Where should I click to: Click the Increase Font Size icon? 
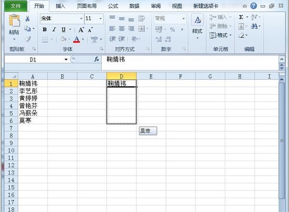point(81,30)
